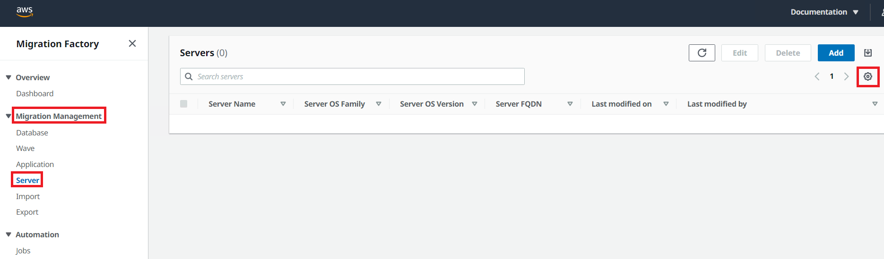Image resolution: width=884 pixels, height=259 pixels.
Task: Click the Migration Management section label
Action: pos(59,116)
